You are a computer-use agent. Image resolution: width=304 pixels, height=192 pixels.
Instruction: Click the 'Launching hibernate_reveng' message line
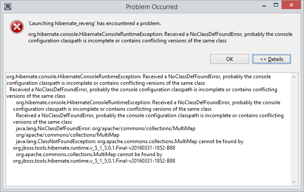coord(95,23)
